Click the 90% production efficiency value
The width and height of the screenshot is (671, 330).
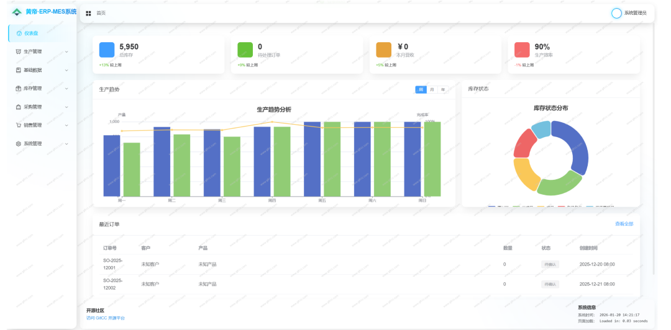click(542, 47)
